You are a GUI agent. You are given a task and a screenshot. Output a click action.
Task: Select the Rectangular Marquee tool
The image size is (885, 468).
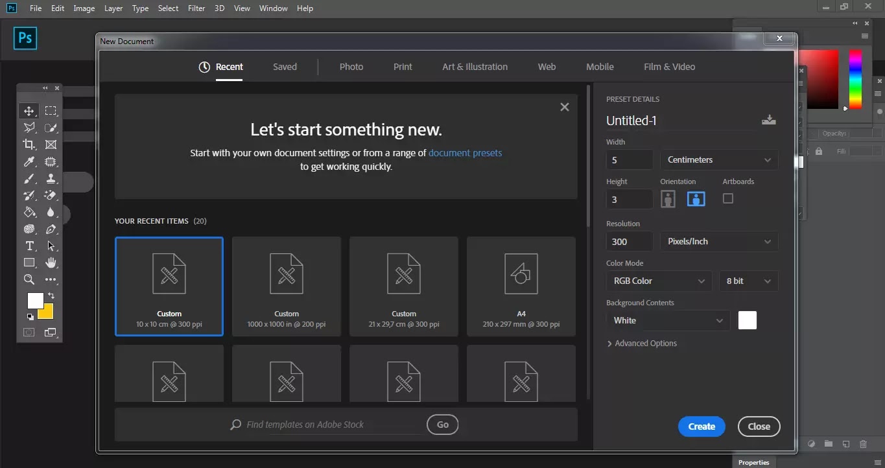[51, 111]
